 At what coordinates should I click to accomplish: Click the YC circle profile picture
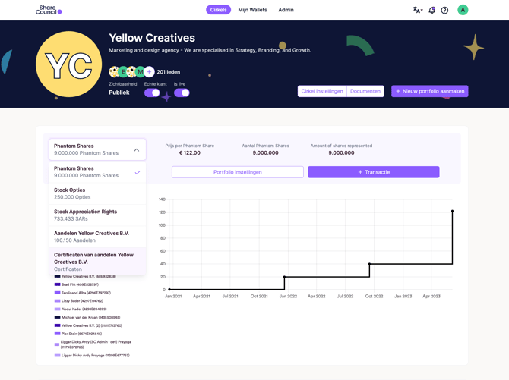[x=69, y=64]
